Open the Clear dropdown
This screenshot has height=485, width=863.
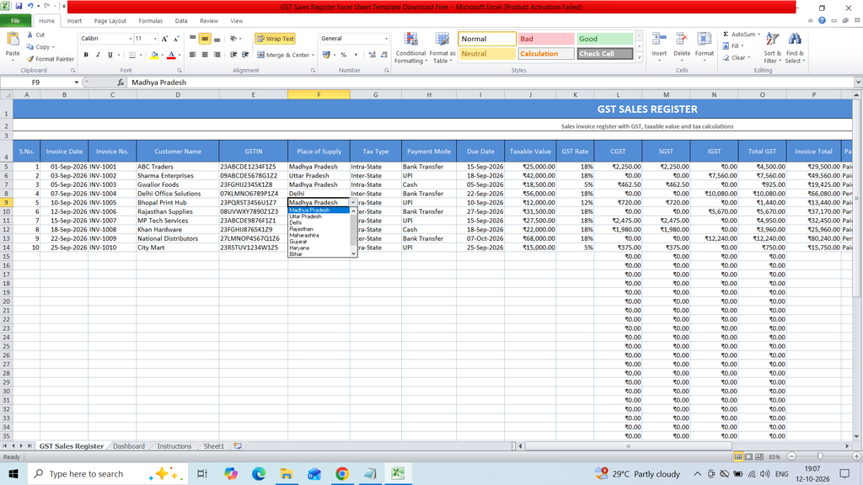pyautogui.click(x=737, y=58)
